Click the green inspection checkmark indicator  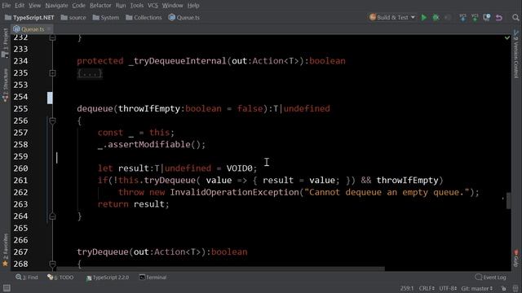[507, 38]
